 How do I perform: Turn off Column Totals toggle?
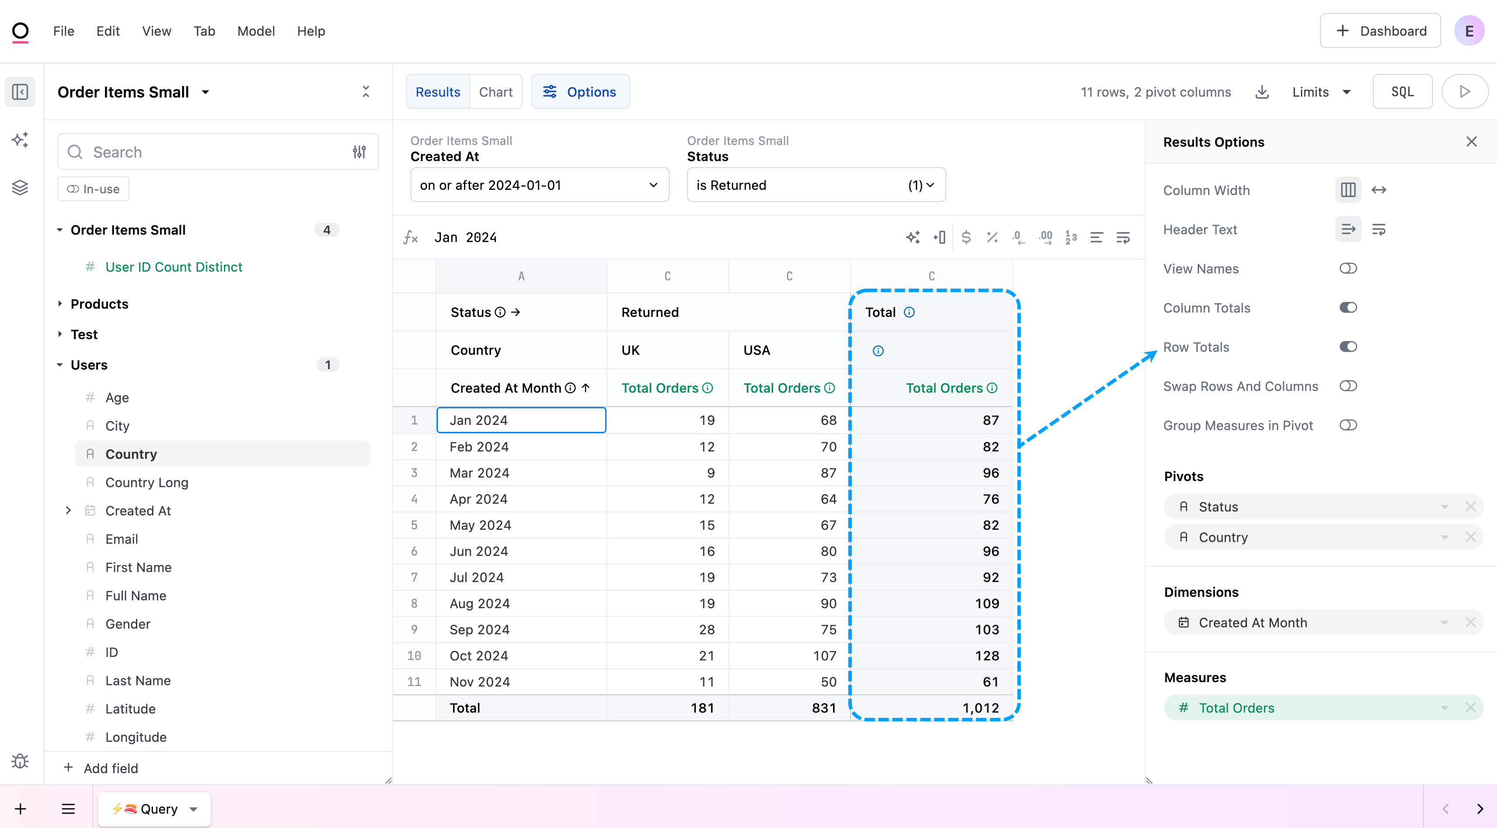(x=1348, y=308)
